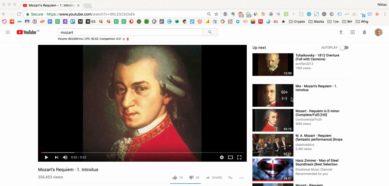This screenshot has height=186, width=389.
Task: Open the 1/w bookmarks folder
Action: point(333,21)
